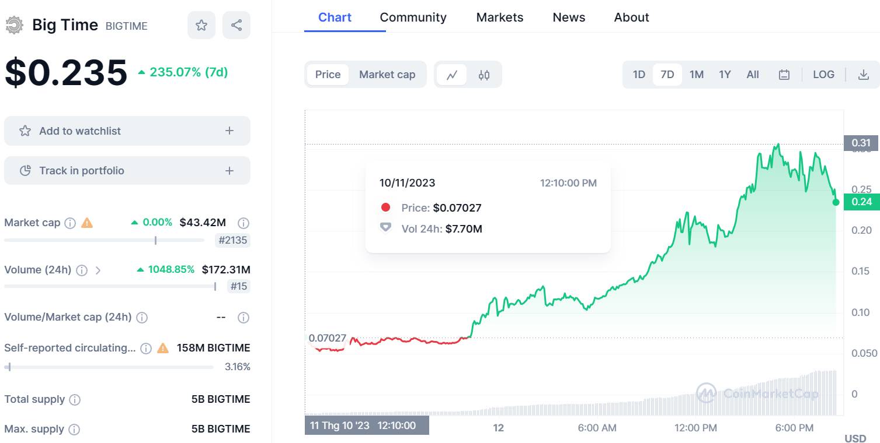Click info icon beside Volume/Market cap (24h)

(x=142, y=318)
